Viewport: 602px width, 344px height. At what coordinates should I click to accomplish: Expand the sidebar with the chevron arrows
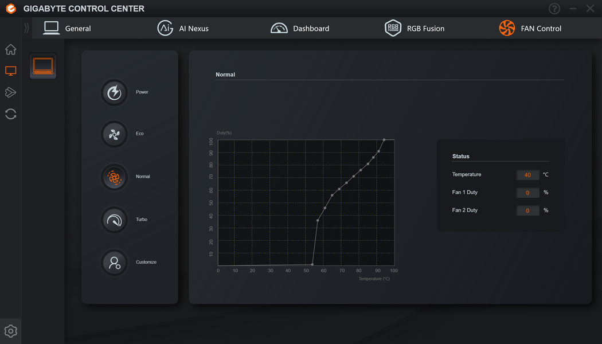pyautogui.click(x=26, y=28)
